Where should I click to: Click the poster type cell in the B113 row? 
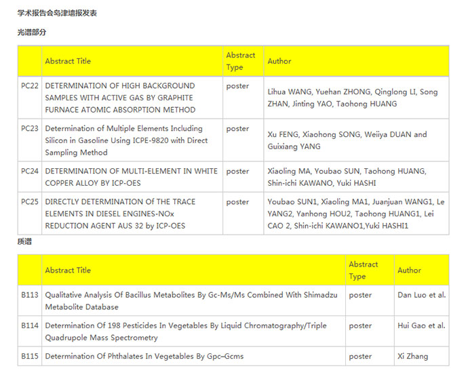pos(360,296)
